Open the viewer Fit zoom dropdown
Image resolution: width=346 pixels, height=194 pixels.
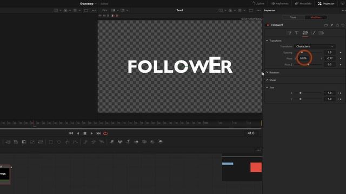[104, 10]
